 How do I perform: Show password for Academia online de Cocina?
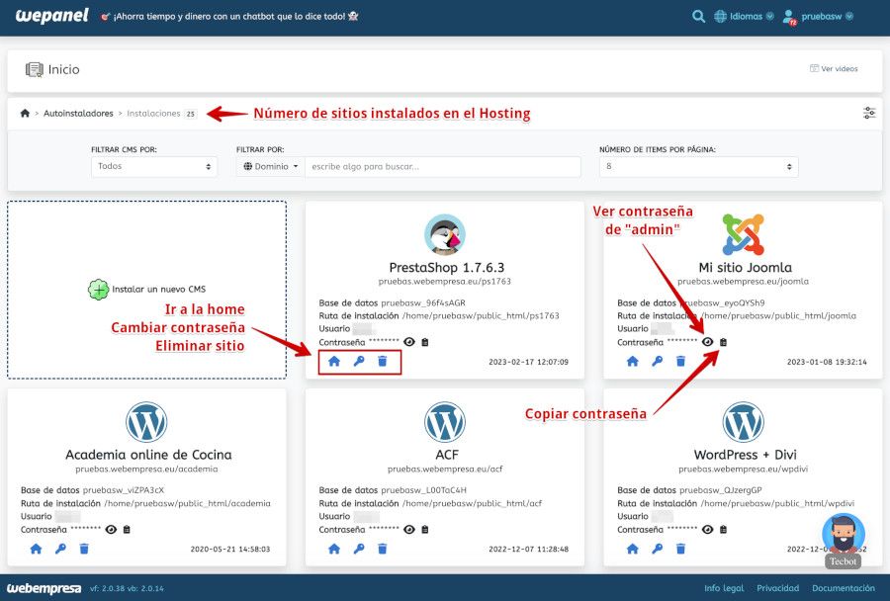(111, 529)
